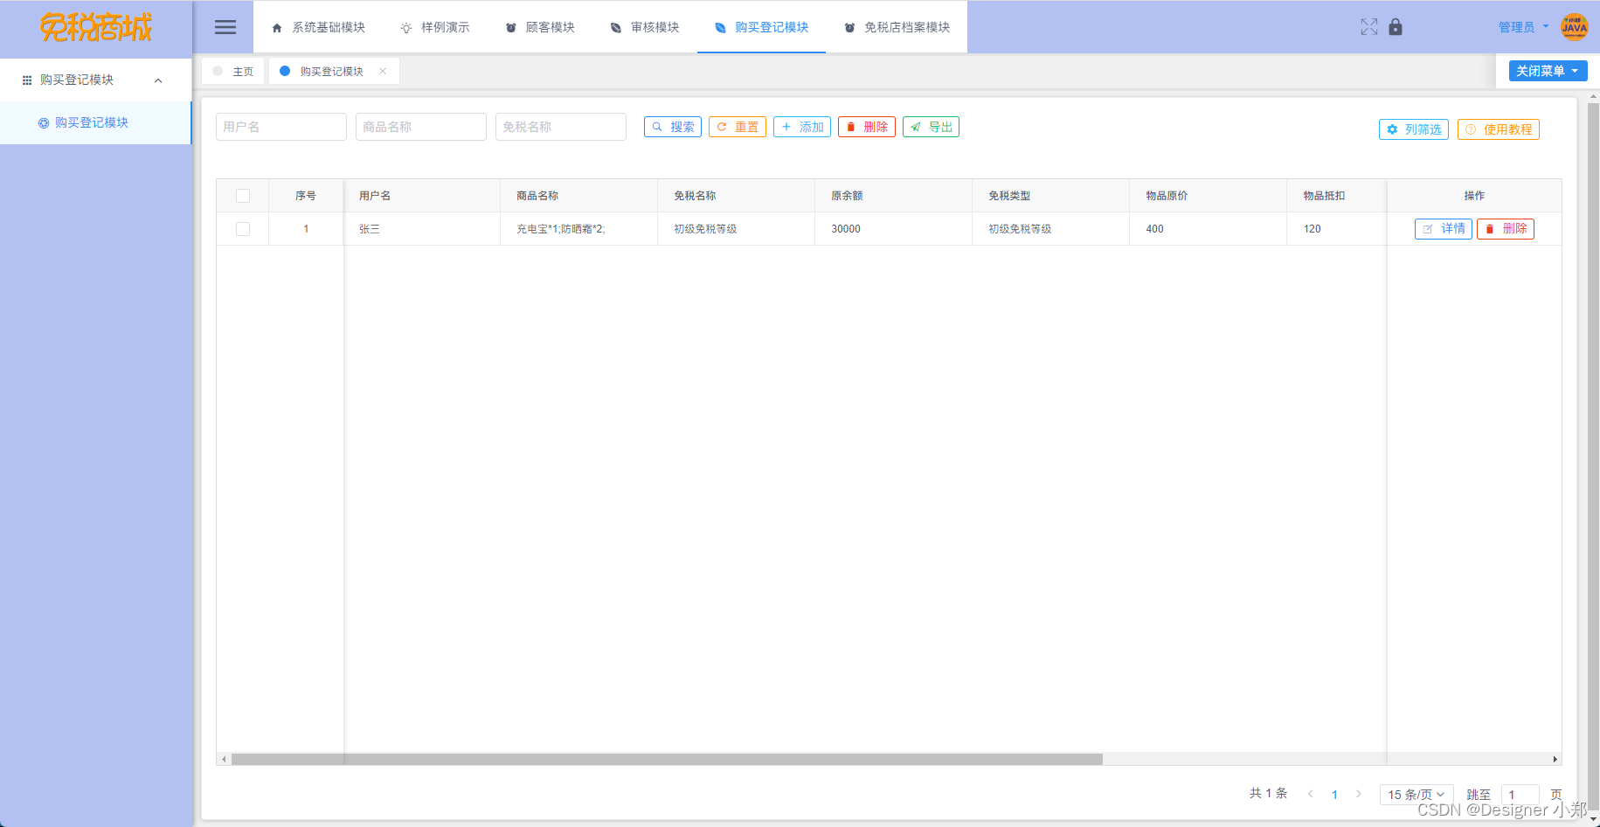Click the table's horizontal scrollbar
1600x827 pixels.
(667, 759)
